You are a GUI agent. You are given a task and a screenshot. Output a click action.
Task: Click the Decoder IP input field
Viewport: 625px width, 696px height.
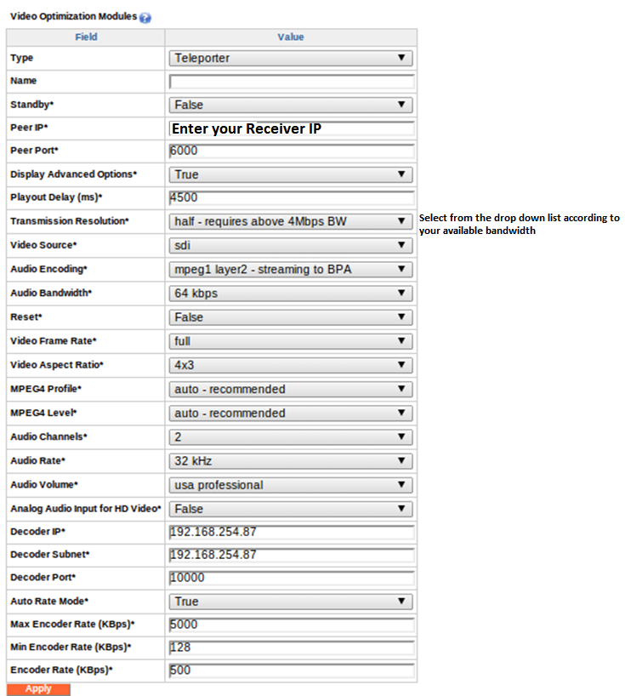(x=292, y=532)
